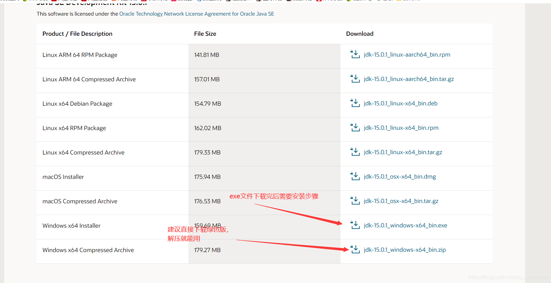Select the File Size column header
The width and height of the screenshot is (551, 283).
pos(205,34)
